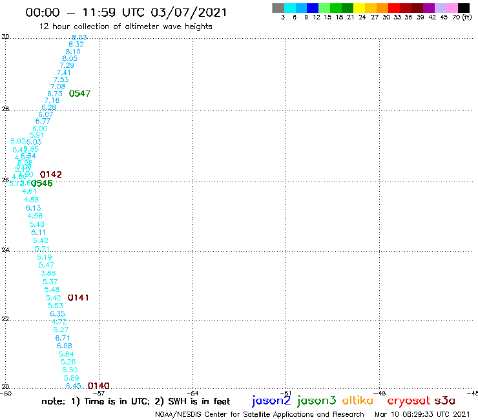This screenshot has height=420, width=478.
Task: Click the 5.84 wave height value
Action: (x=66, y=354)
